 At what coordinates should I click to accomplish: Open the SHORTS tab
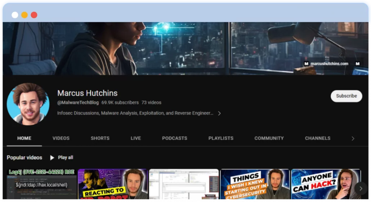(x=100, y=138)
